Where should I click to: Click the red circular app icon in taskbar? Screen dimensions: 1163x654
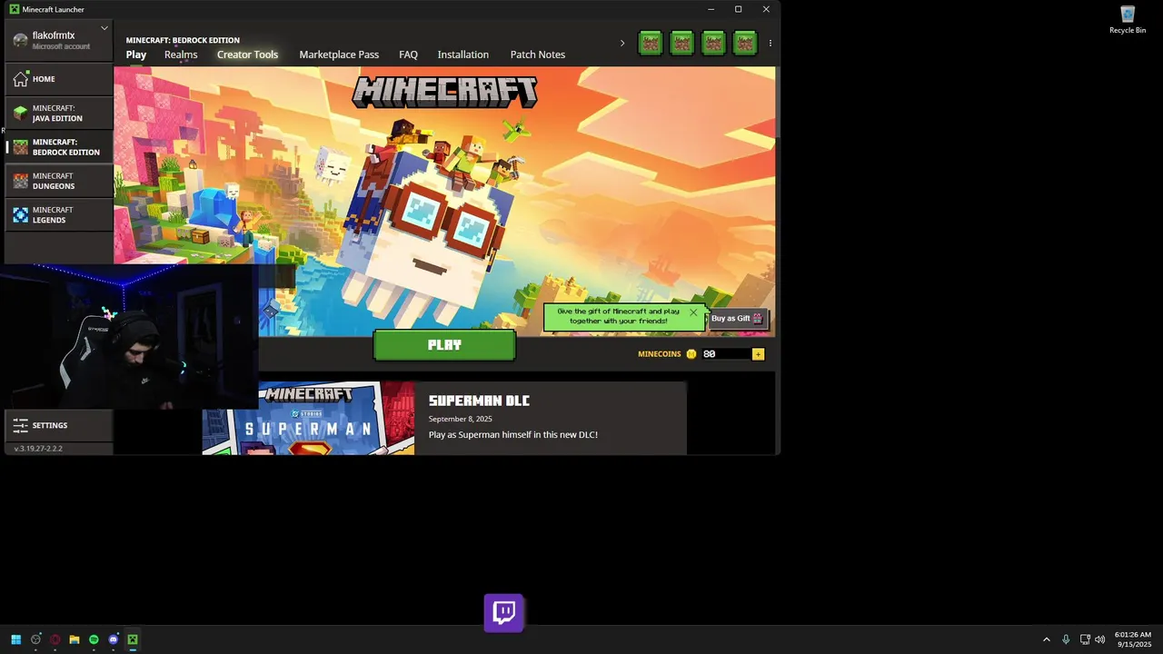point(55,639)
